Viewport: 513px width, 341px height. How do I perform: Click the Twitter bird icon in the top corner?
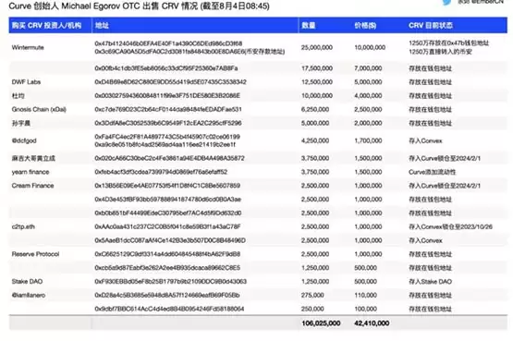[446, 2]
